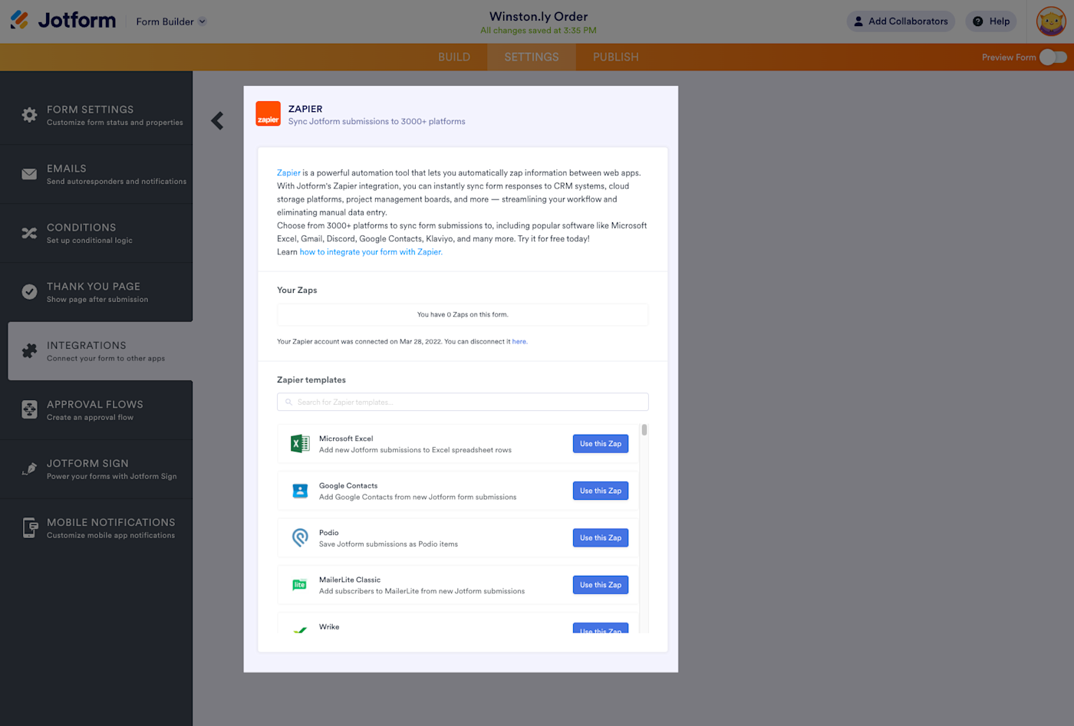The width and height of the screenshot is (1074, 726).
Task: Click the Podio app icon
Action: (x=300, y=537)
